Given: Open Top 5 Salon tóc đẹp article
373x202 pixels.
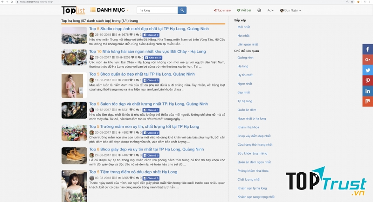Looking at the screenshot, I should click(148, 104).
